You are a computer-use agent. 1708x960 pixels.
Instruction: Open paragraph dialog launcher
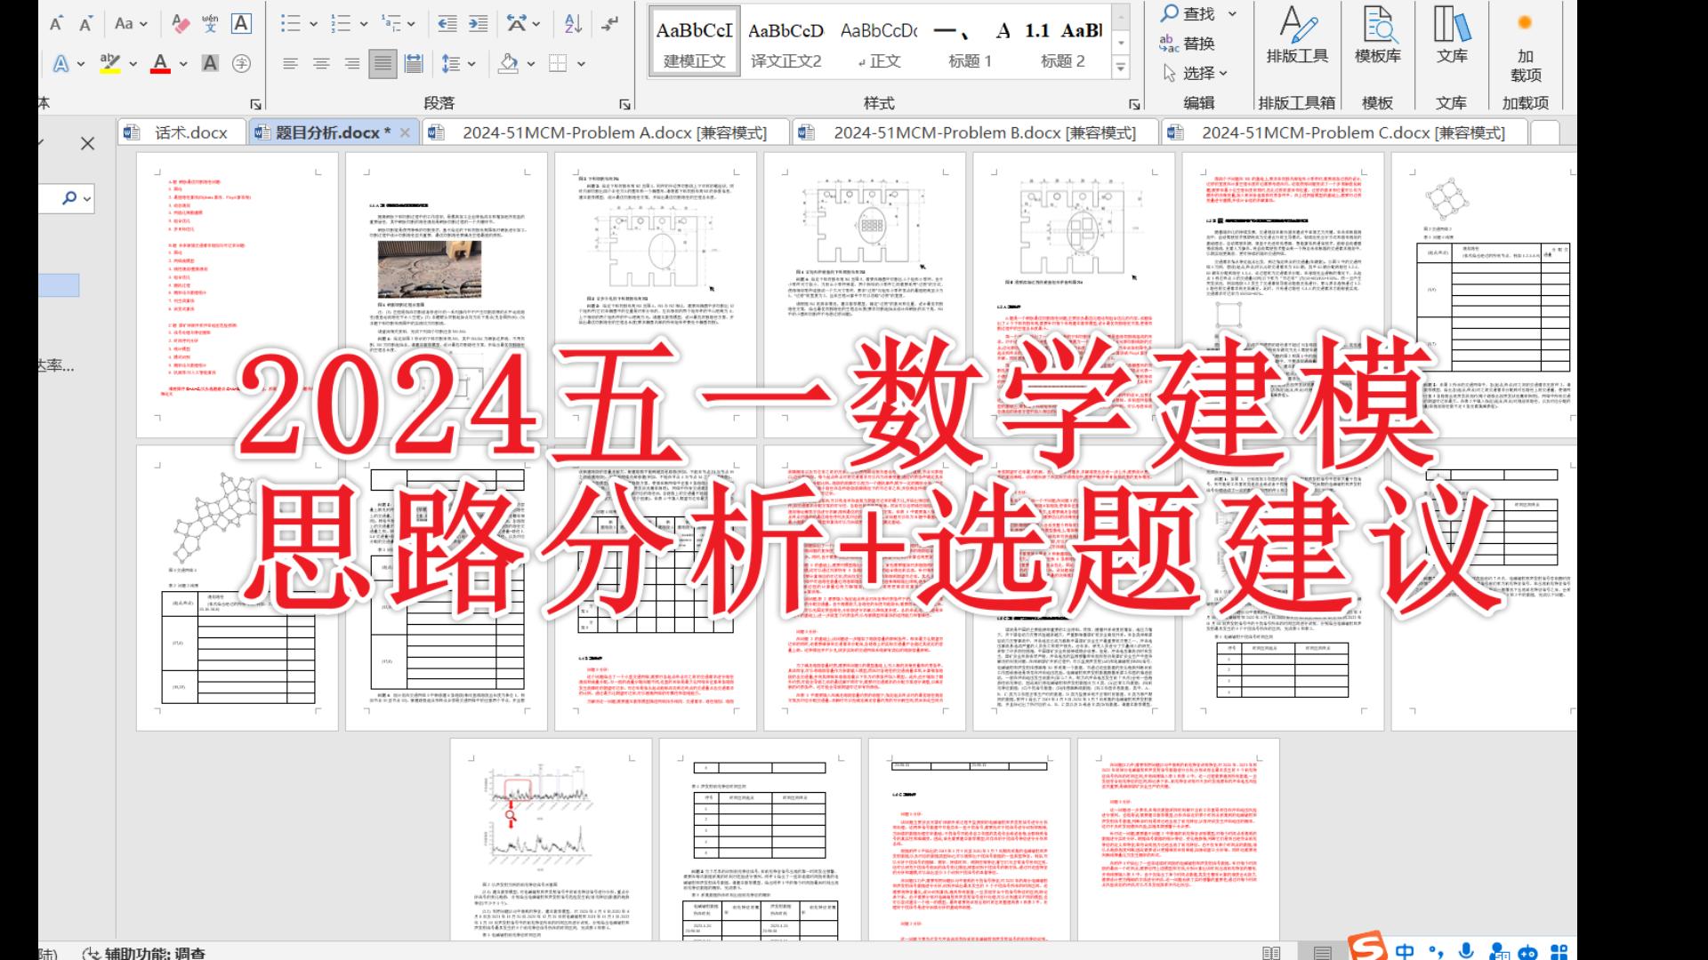tap(624, 104)
